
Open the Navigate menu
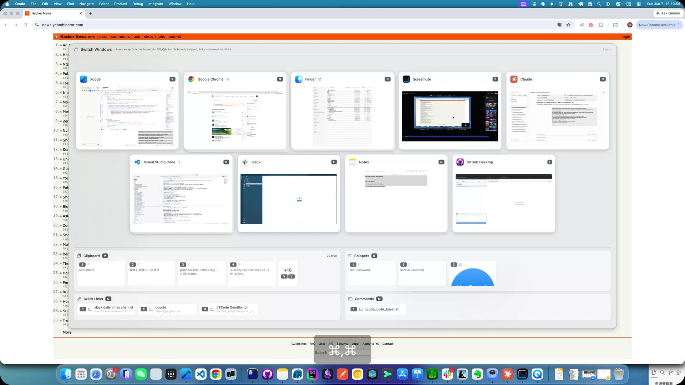[86, 4]
